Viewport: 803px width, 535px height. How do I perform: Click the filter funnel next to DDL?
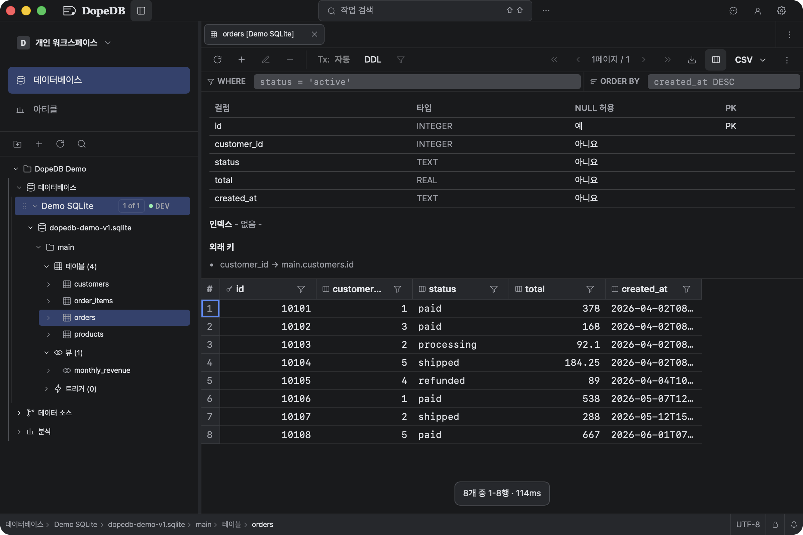click(400, 60)
